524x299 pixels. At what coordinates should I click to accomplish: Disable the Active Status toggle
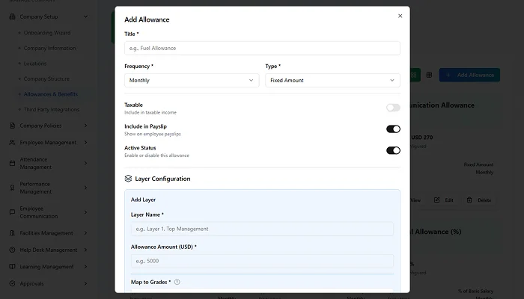[x=393, y=150]
